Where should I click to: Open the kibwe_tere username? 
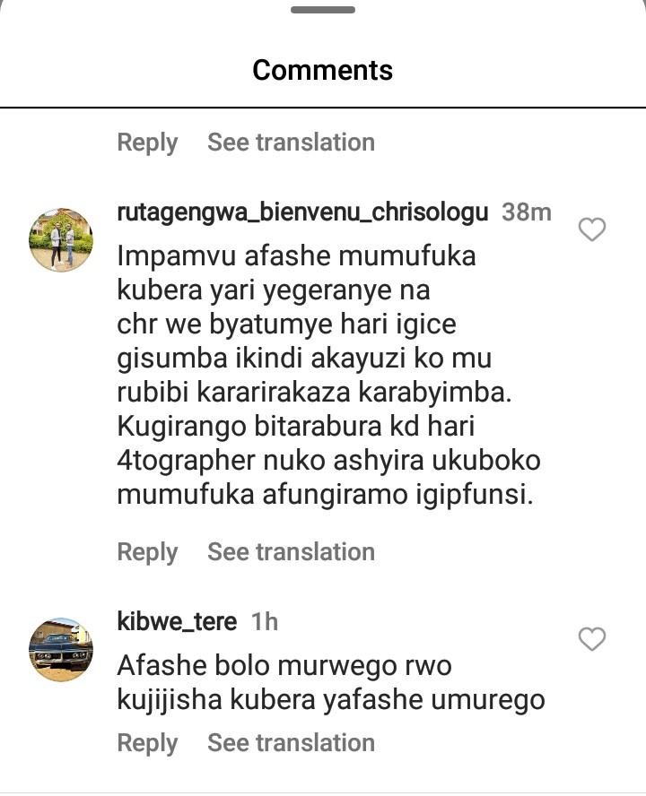(x=177, y=621)
